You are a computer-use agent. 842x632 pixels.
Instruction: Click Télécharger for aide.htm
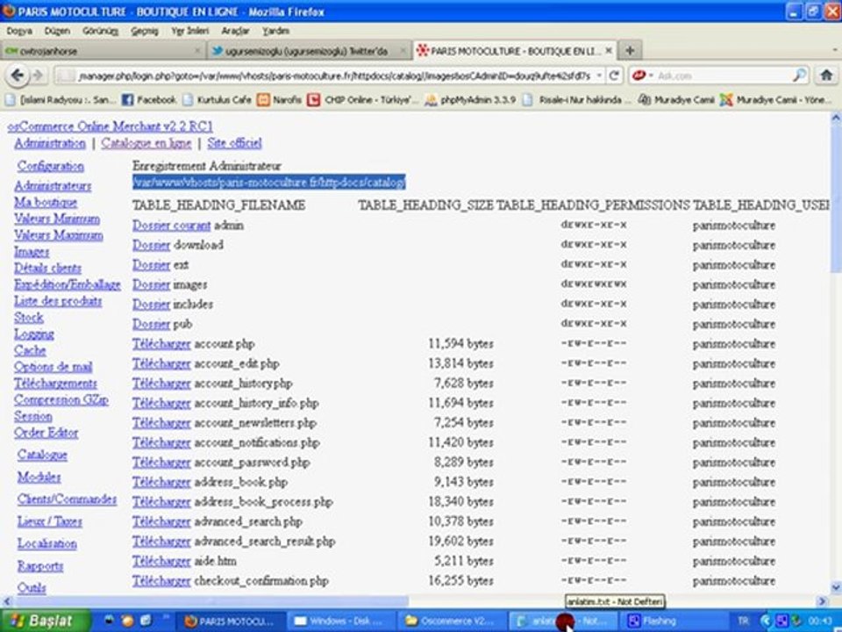(161, 561)
